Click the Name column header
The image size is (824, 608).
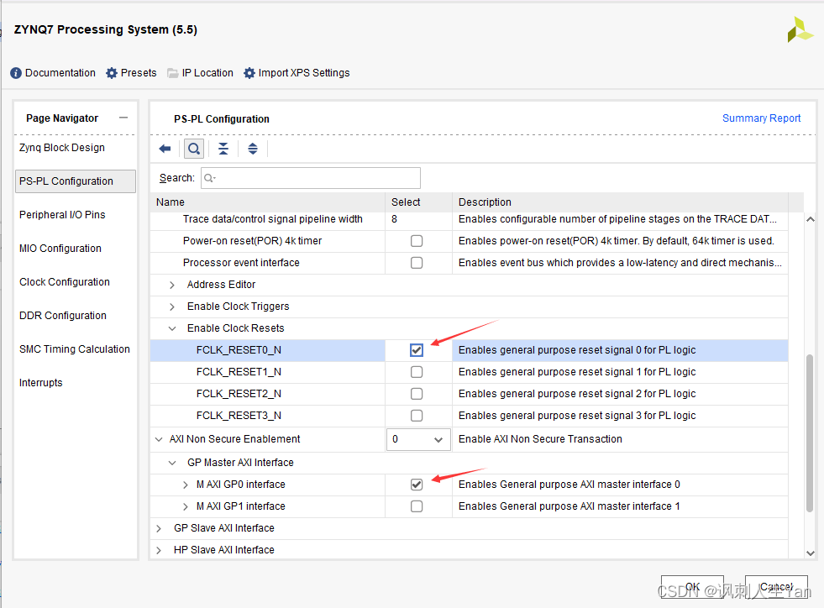click(x=268, y=202)
